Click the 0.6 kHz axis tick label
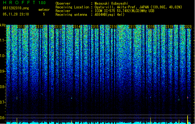This screenshot has width=195, height=124. pyautogui.click(x=2, y=118)
